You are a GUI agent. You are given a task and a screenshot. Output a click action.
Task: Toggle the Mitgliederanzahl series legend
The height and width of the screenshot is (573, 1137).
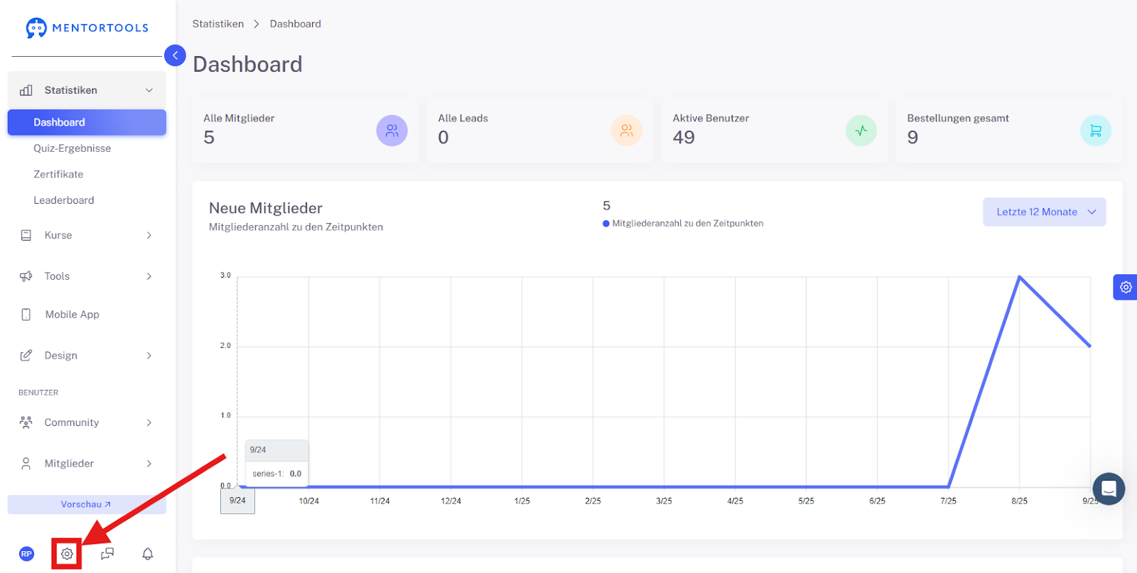point(683,223)
